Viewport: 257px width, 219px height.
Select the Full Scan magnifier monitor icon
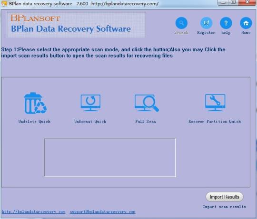point(147,103)
